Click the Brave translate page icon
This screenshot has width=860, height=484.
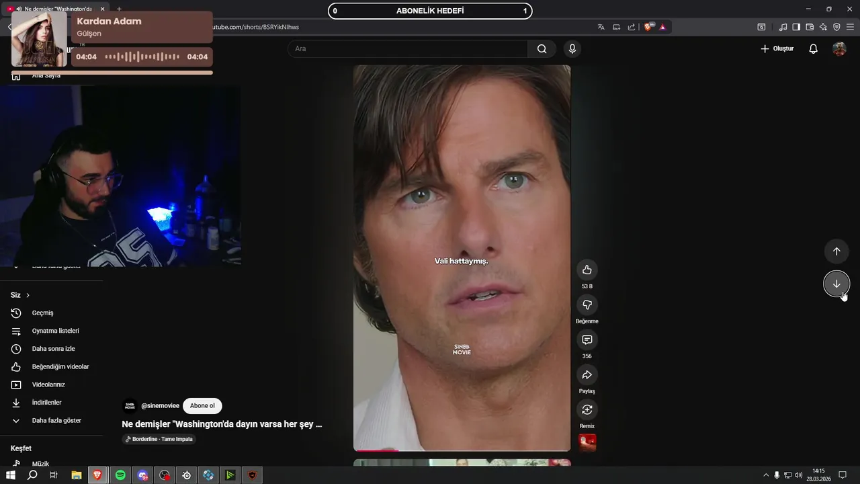click(x=601, y=27)
